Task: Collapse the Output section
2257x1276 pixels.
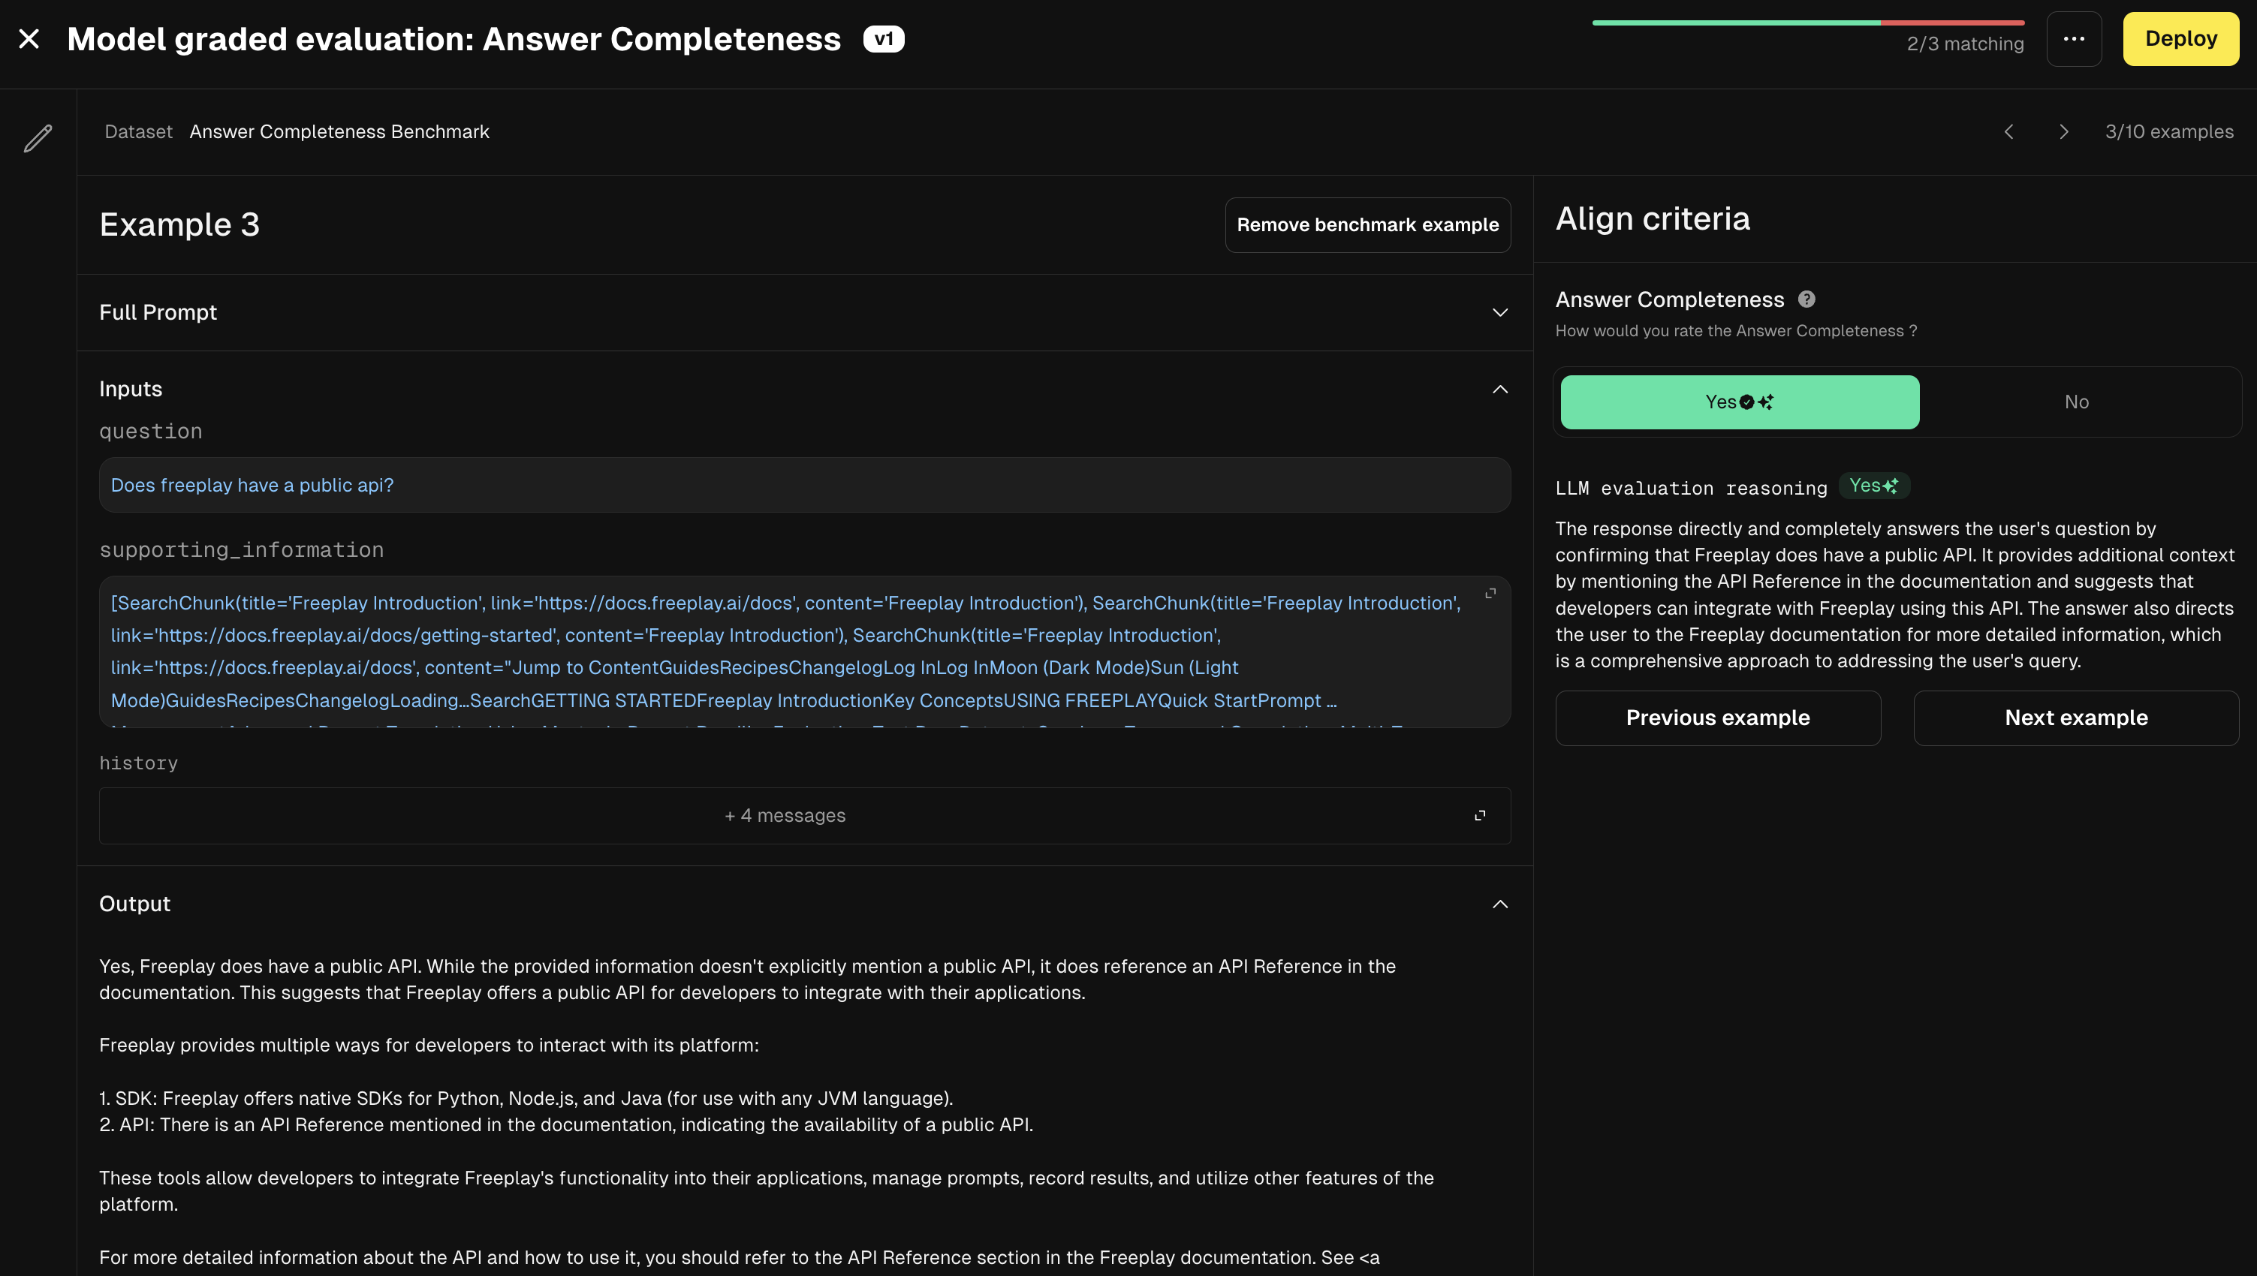Action: tap(1499, 904)
